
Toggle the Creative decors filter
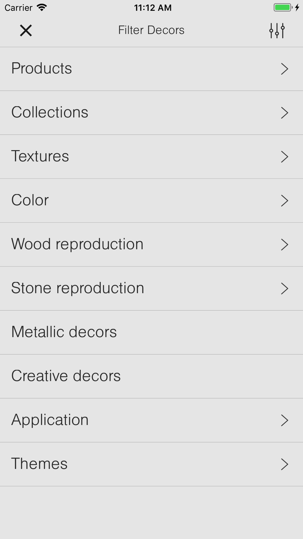[66, 376]
